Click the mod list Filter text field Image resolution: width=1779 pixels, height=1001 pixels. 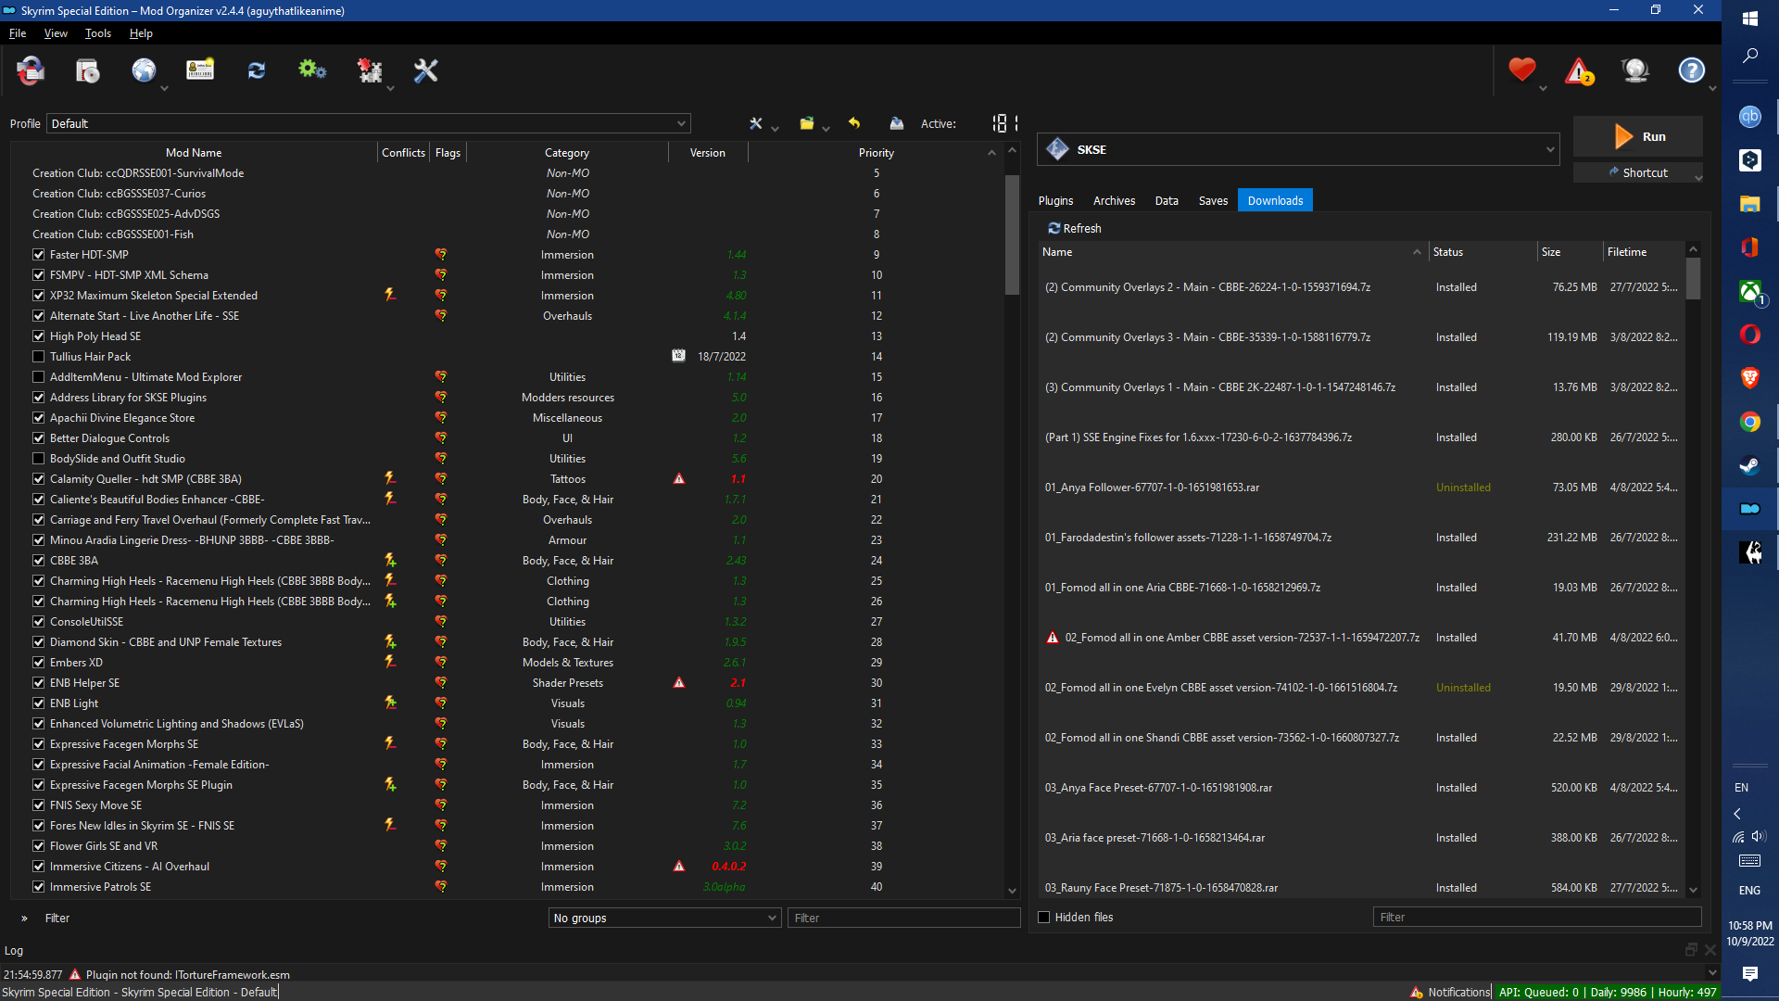(903, 918)
